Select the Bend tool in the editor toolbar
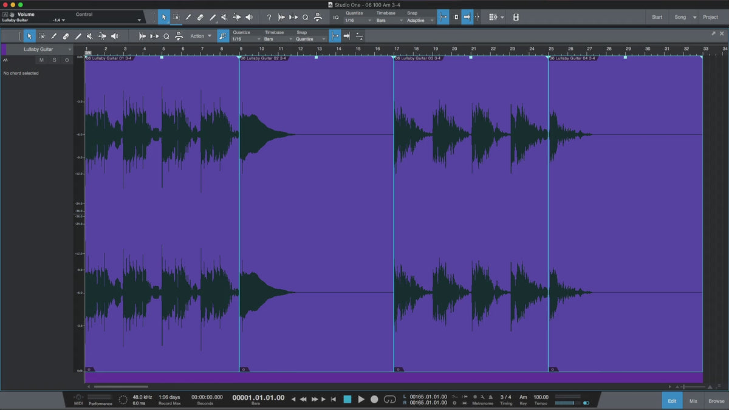The width and height of the screenshot is (729, 410). (102, 36)
